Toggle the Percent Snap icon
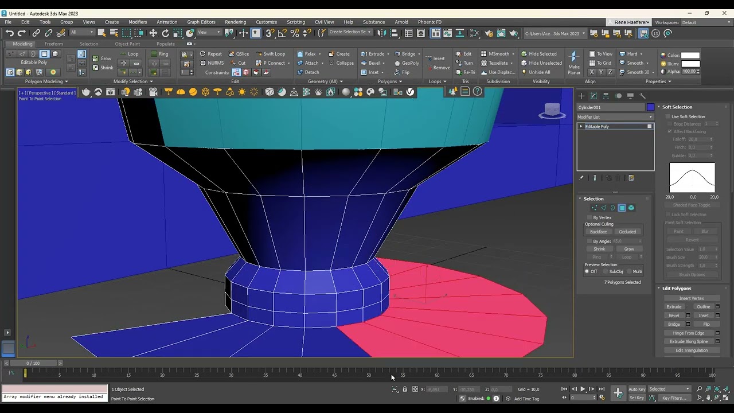734x413 pixels. coord(295,33)
